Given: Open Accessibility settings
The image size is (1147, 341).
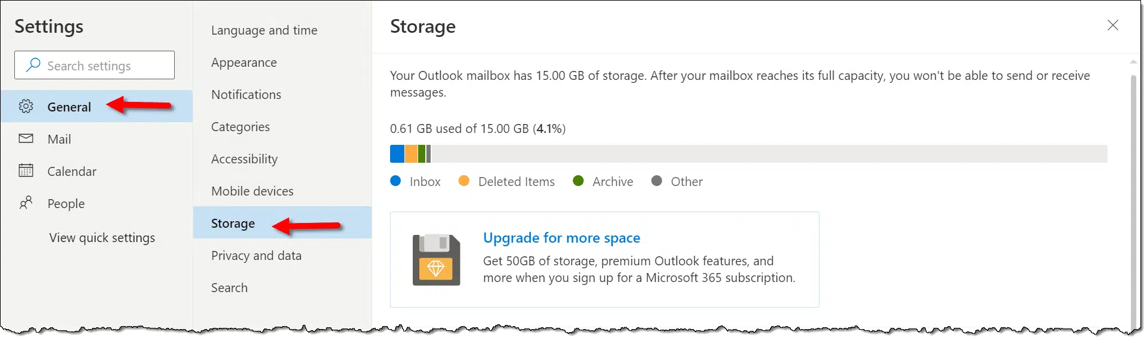Looking at the screenshot, I should click(x=245, y=159).
